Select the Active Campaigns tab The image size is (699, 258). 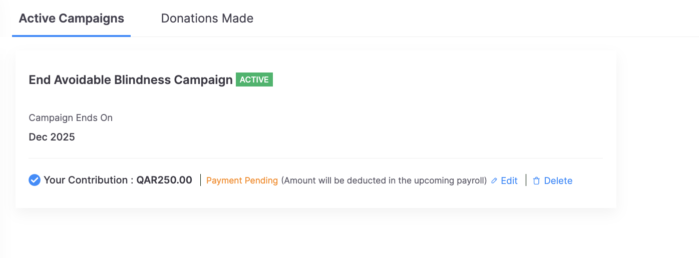[71, 18]
